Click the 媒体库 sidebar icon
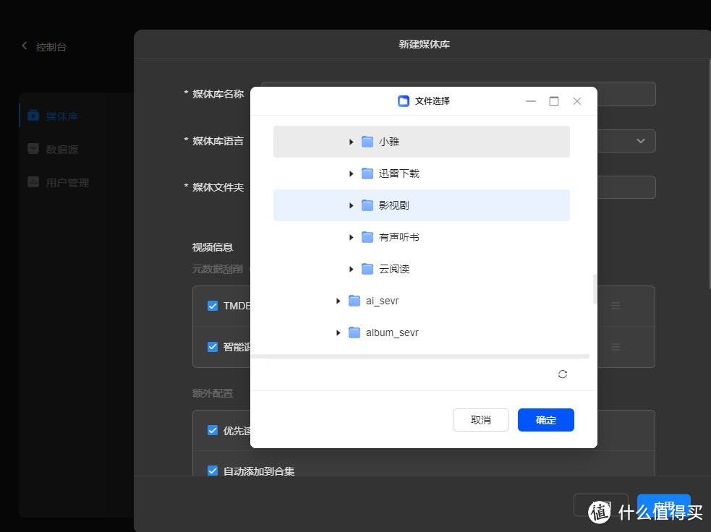The image size is (711, 532). coord(33,115)
